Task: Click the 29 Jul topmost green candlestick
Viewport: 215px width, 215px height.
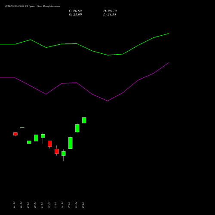Action: pos(84,120)
